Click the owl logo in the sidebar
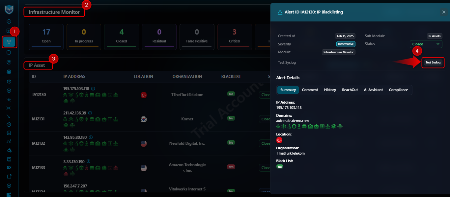Image resolution: width=450 pixels, height=197 pixels. 9,9
